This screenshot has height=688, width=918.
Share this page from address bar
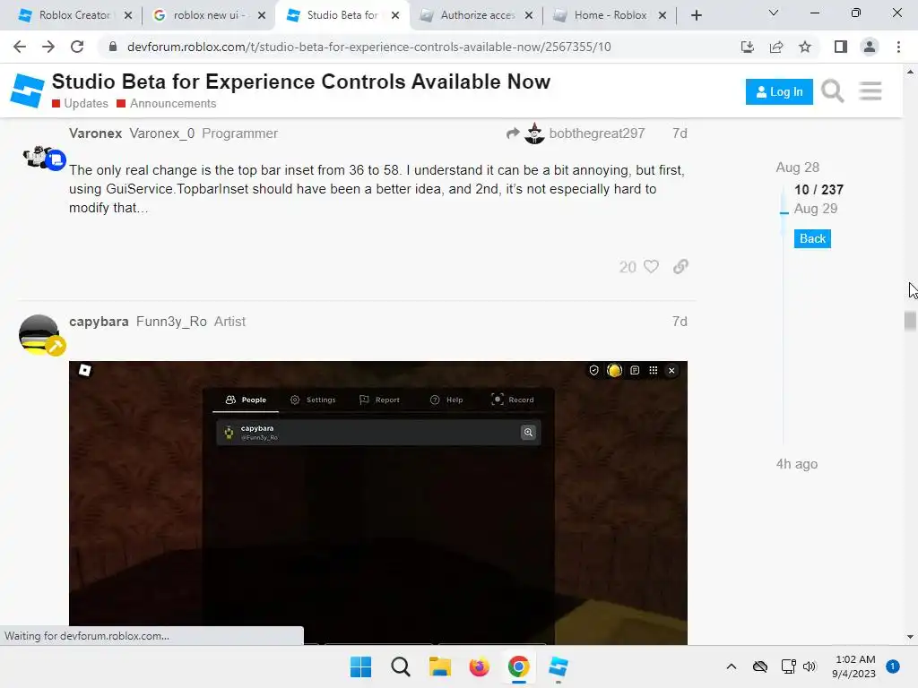point(776,47)
